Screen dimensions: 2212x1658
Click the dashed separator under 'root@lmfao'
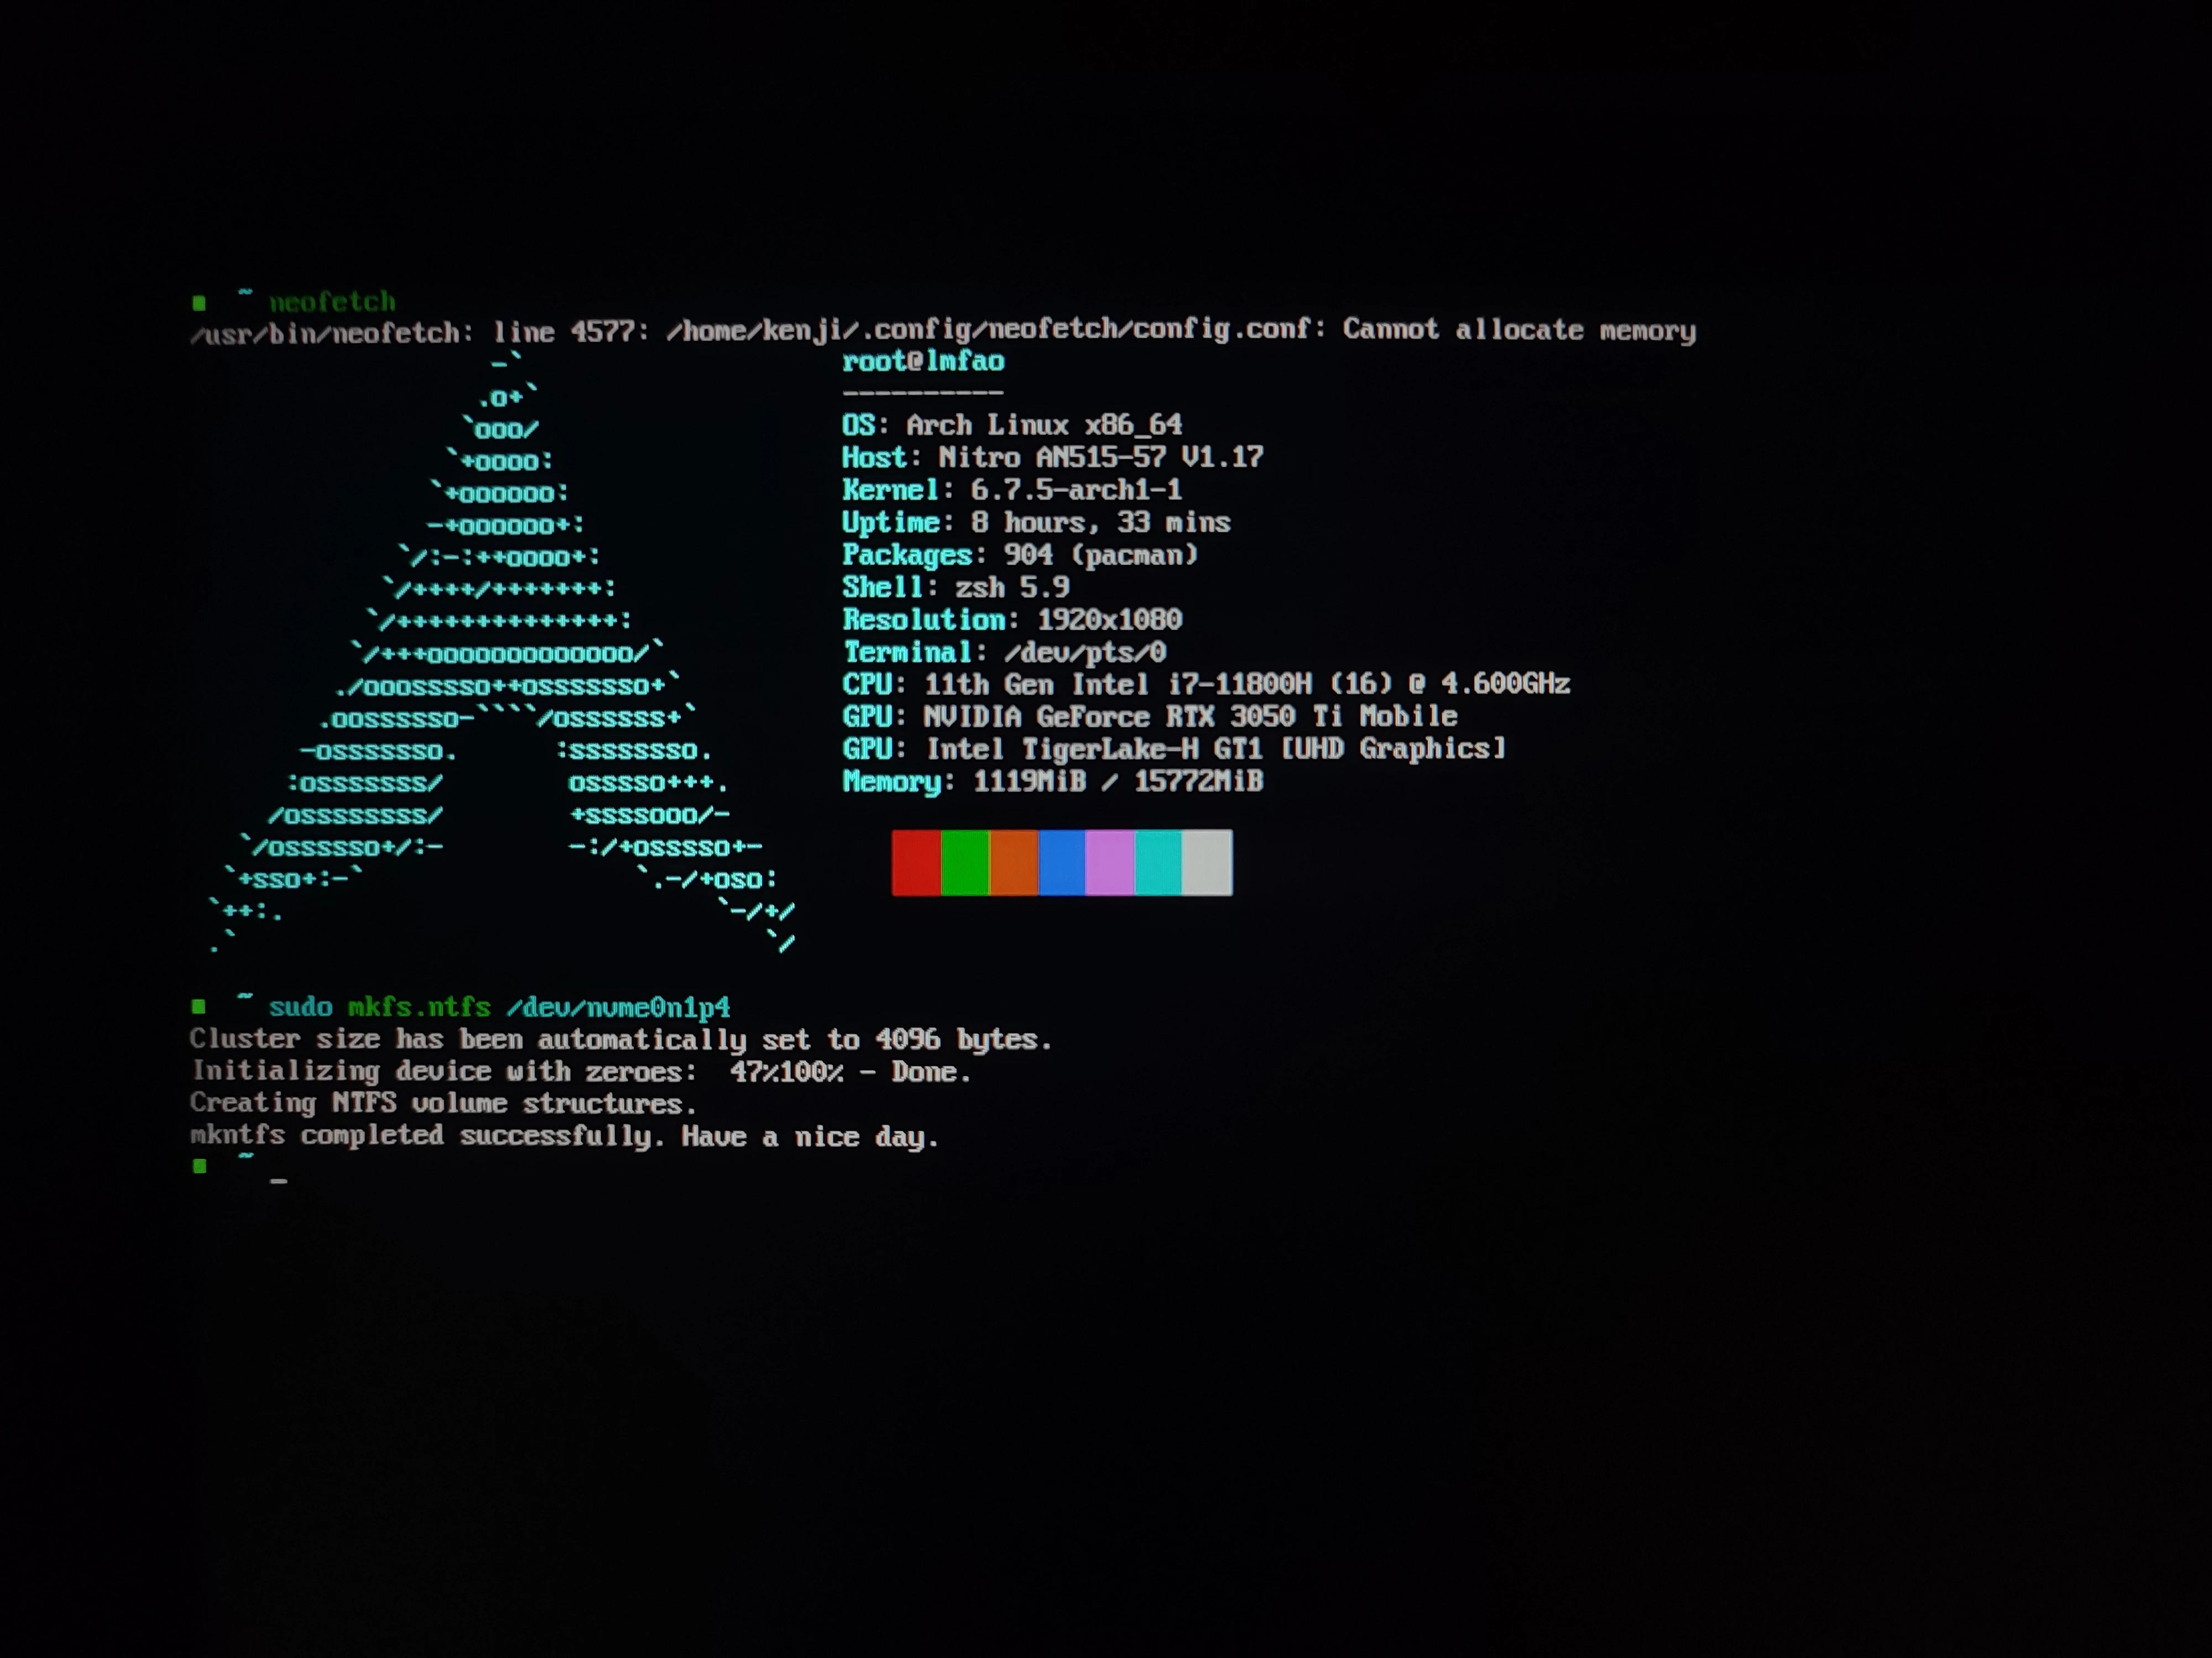pos(923,393)
